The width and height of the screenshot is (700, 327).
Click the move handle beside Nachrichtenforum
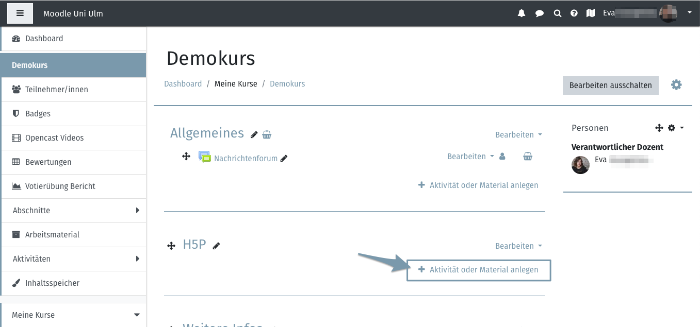[x=186, y=156]
